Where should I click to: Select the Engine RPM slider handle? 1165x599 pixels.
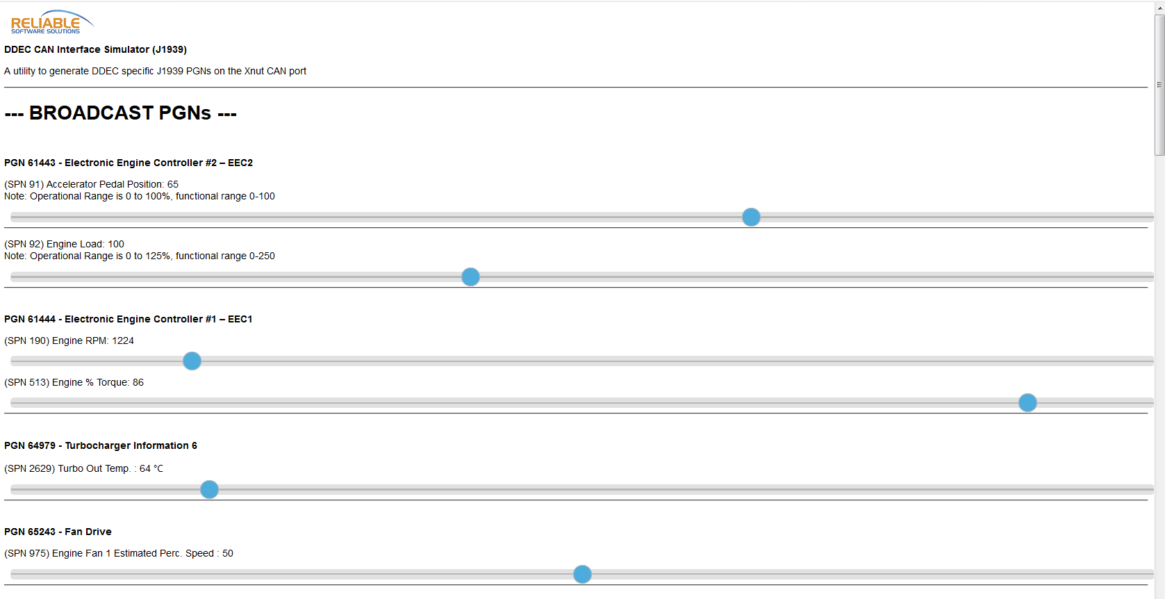point(192,361)
